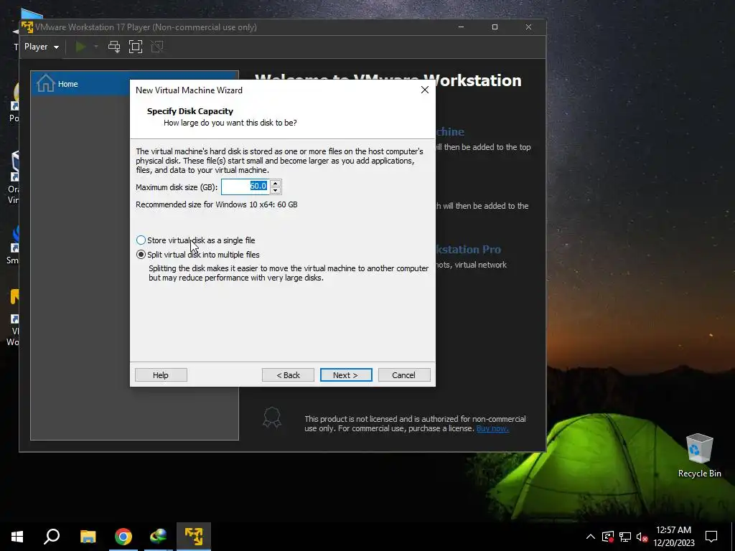Enter full screen mode icon
The width and height of the screenshot is (735, 551).
136,47
